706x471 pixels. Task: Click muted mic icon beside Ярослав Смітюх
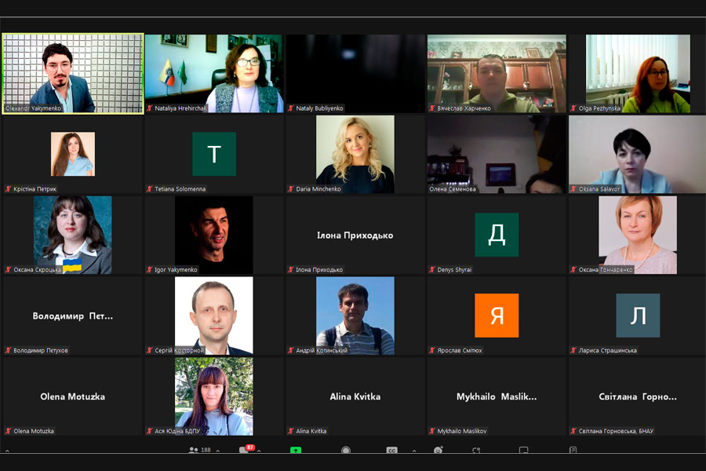tap(432, 350)
